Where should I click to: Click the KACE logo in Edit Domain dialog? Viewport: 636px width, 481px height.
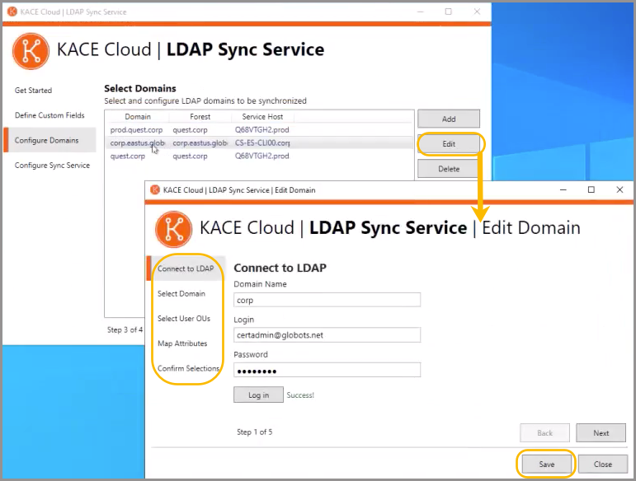click(172, 228)
